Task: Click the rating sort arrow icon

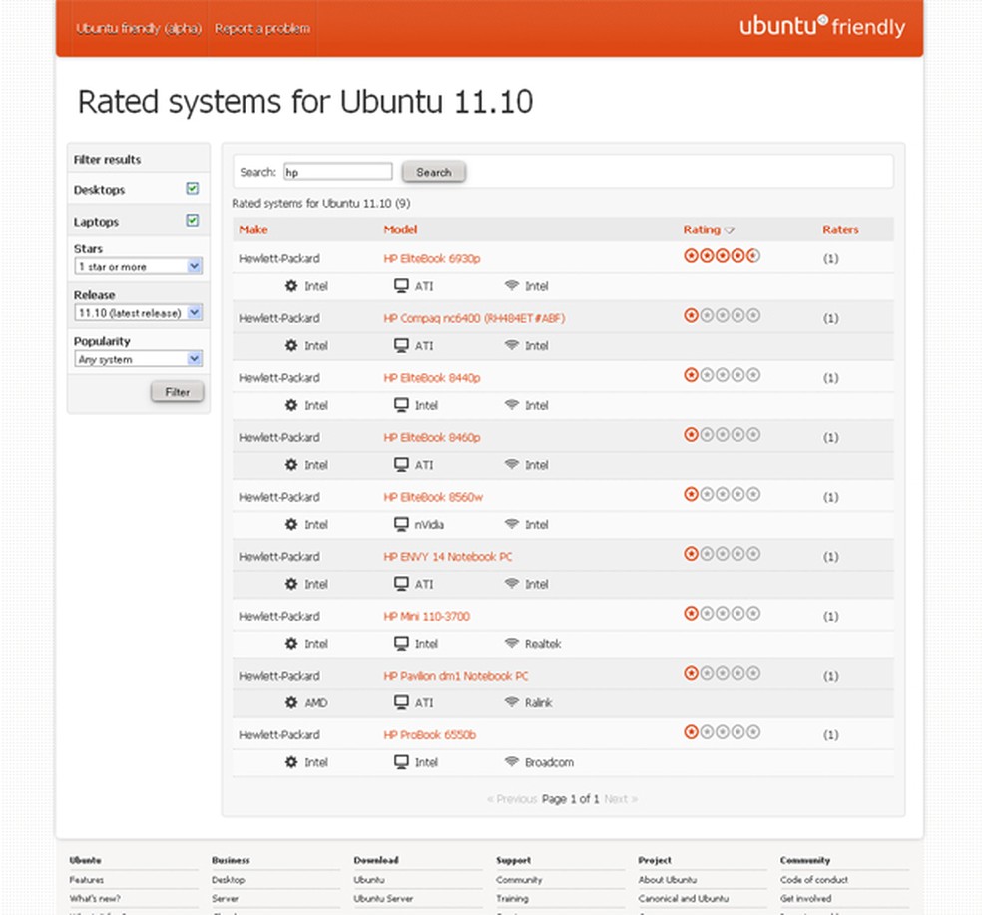Action: click(730, 230)
